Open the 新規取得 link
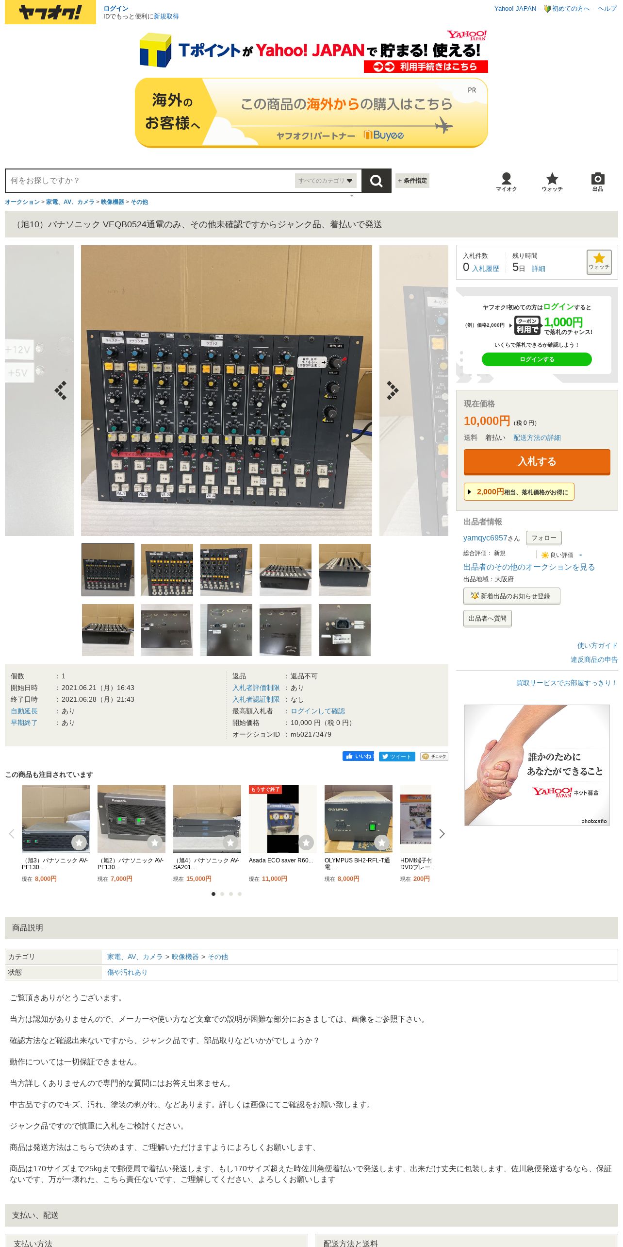 [166, 17]
